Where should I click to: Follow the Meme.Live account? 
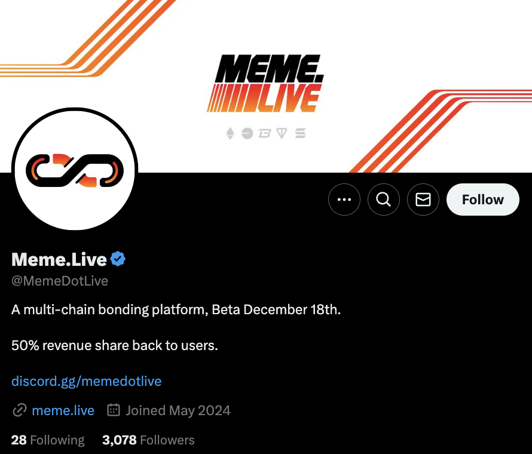pyautogui.click(x=483, y=200)
